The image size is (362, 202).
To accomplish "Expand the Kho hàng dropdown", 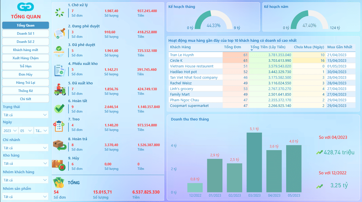I will [25, 163].
